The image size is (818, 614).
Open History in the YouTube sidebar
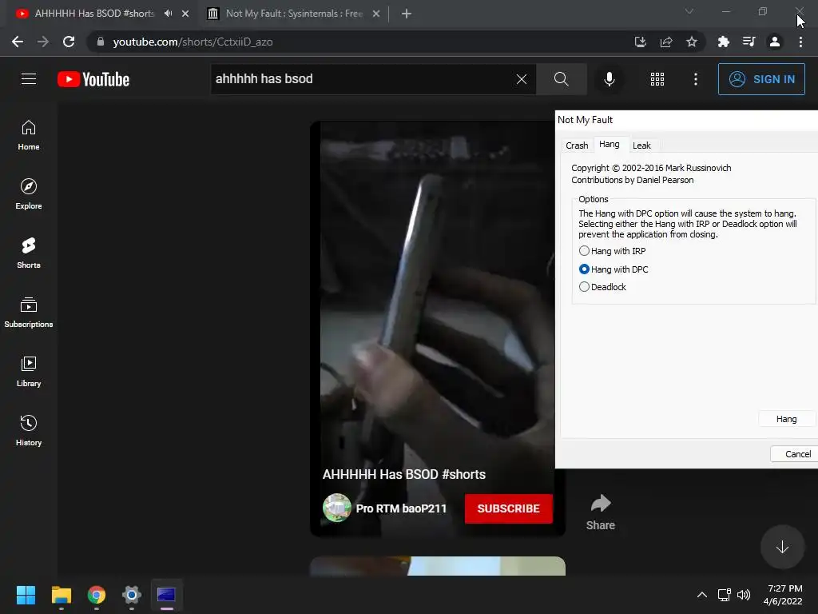(x=29, y=431)
